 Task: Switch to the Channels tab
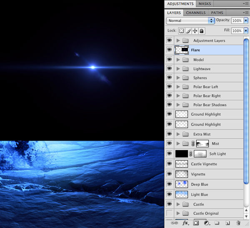(196, 13)
